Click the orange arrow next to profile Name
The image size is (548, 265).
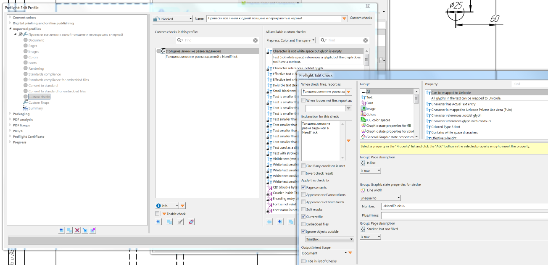344,18
